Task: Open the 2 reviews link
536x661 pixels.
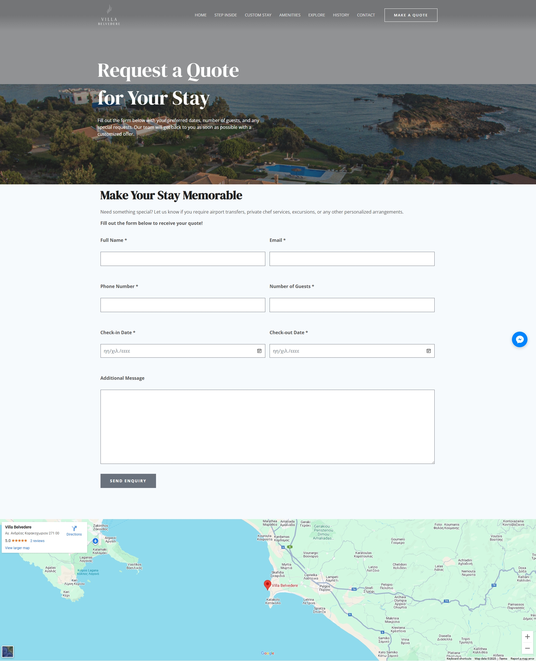Action: click(x=37, y=541)
